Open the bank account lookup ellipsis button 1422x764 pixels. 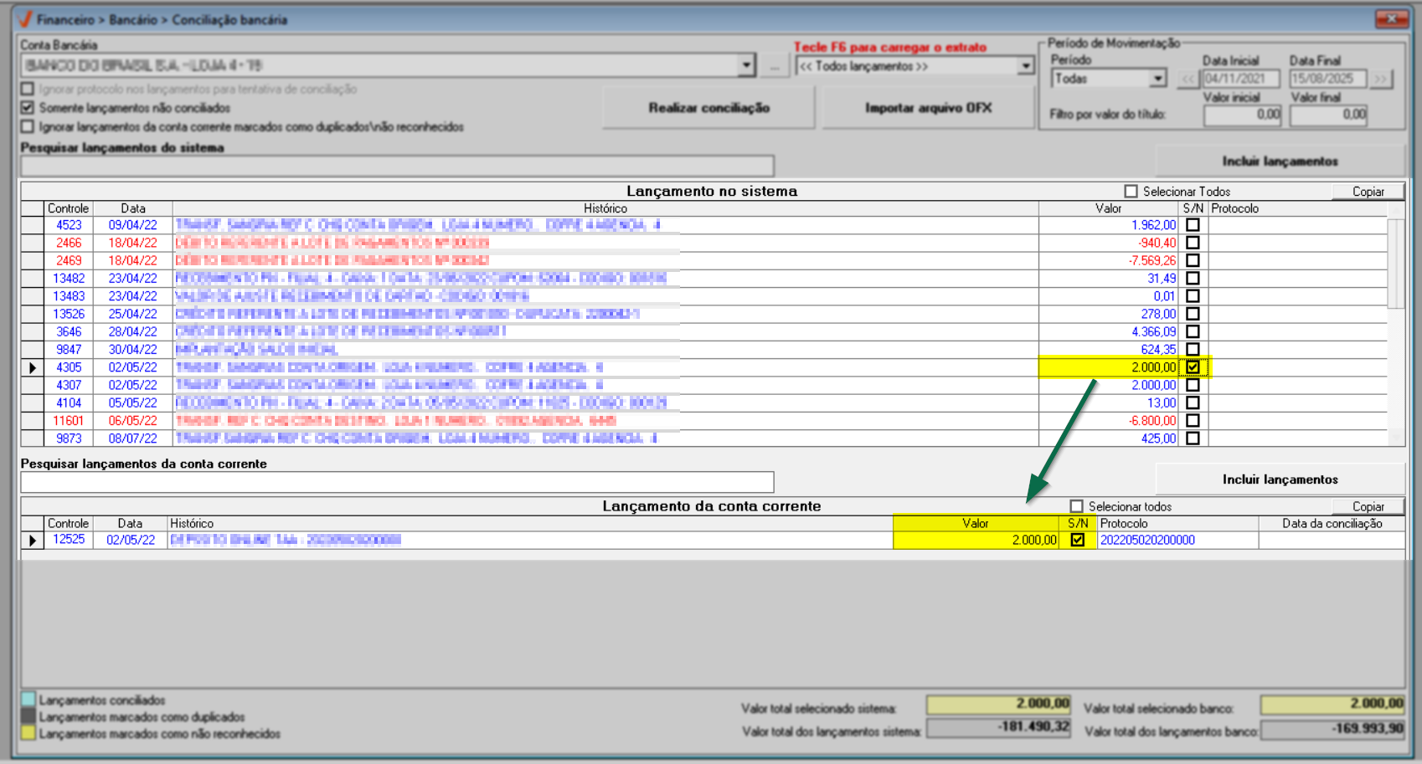[x=774, y=66]
